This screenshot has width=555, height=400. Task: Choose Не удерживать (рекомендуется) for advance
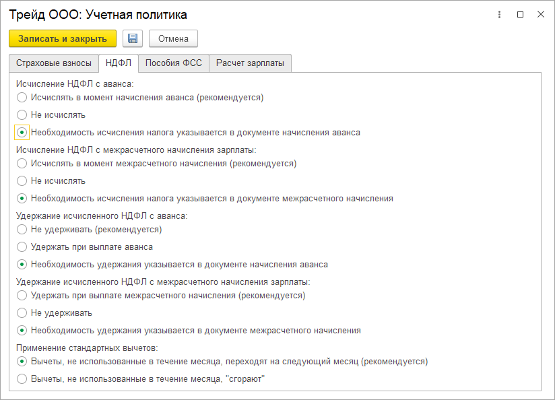[x=22, y=230]
